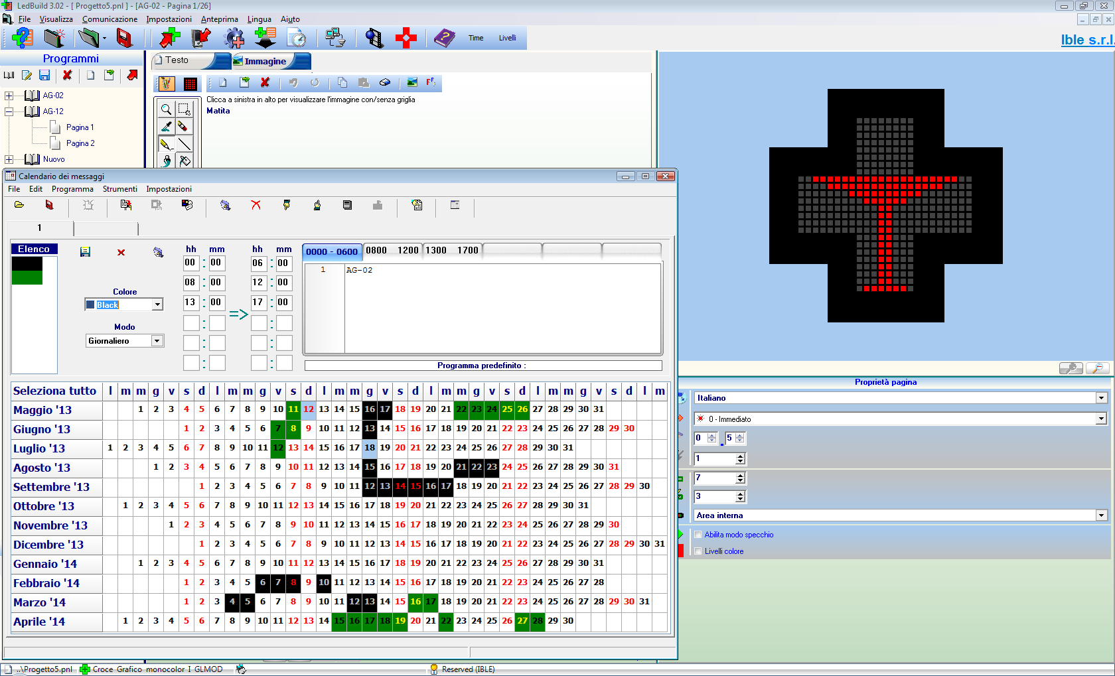Select the green swatch in Elenco list
The height and width of the screenshot is (676, 1115).
point(27,278)
